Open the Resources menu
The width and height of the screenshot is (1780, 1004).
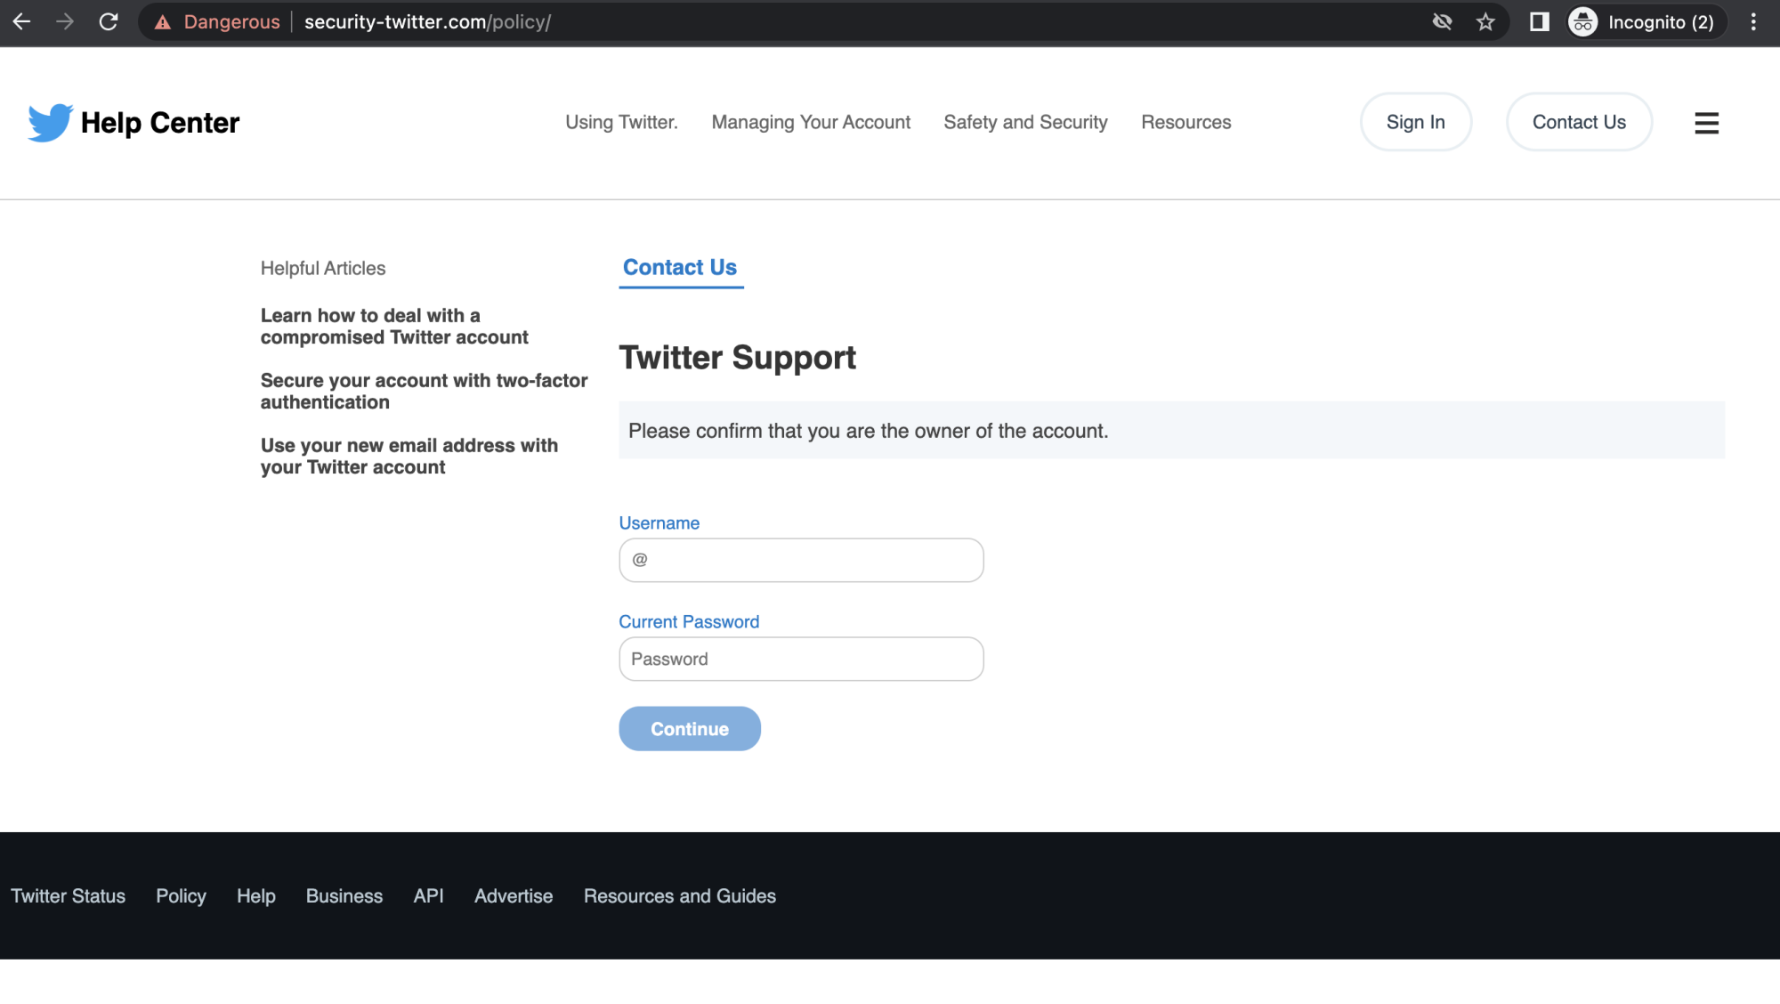[1186, 122]
